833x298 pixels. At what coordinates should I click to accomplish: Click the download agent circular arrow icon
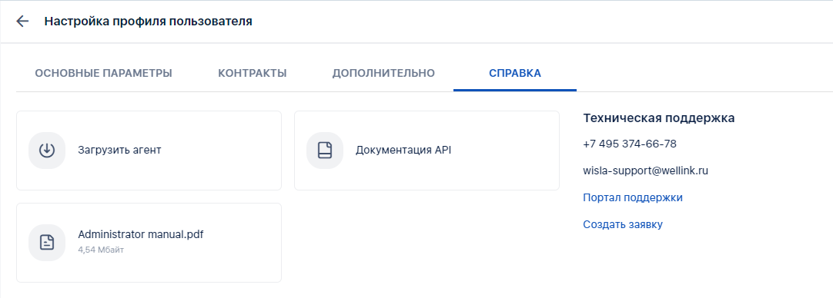(x=47, y=151)
